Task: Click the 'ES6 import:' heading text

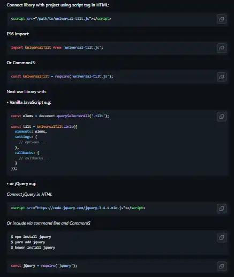Action: 18,34
